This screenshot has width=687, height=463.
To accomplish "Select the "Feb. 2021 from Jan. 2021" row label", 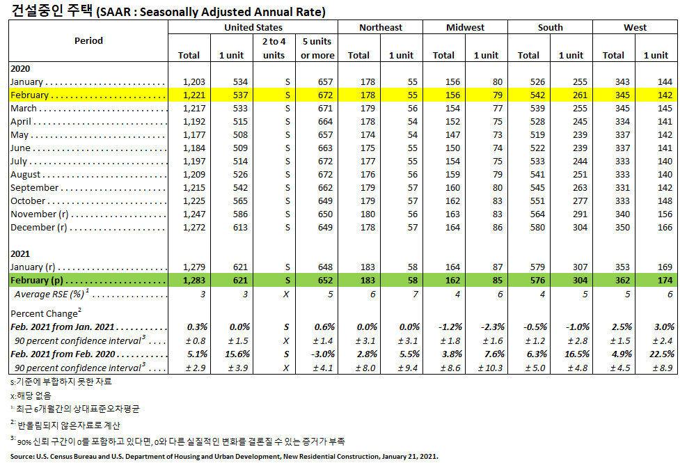I will point(63,327).
